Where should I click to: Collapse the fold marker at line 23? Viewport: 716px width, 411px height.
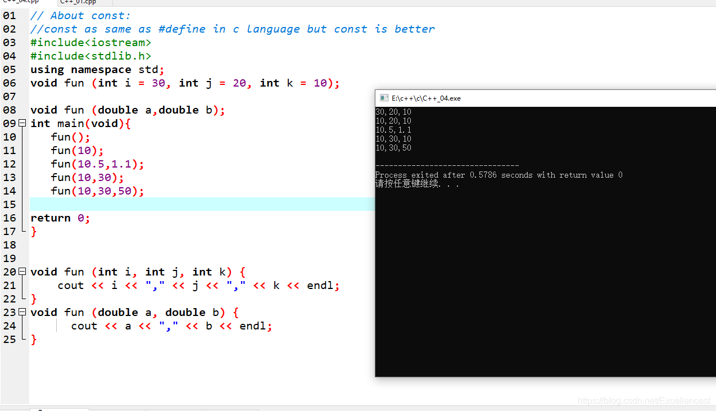point(22,312)
